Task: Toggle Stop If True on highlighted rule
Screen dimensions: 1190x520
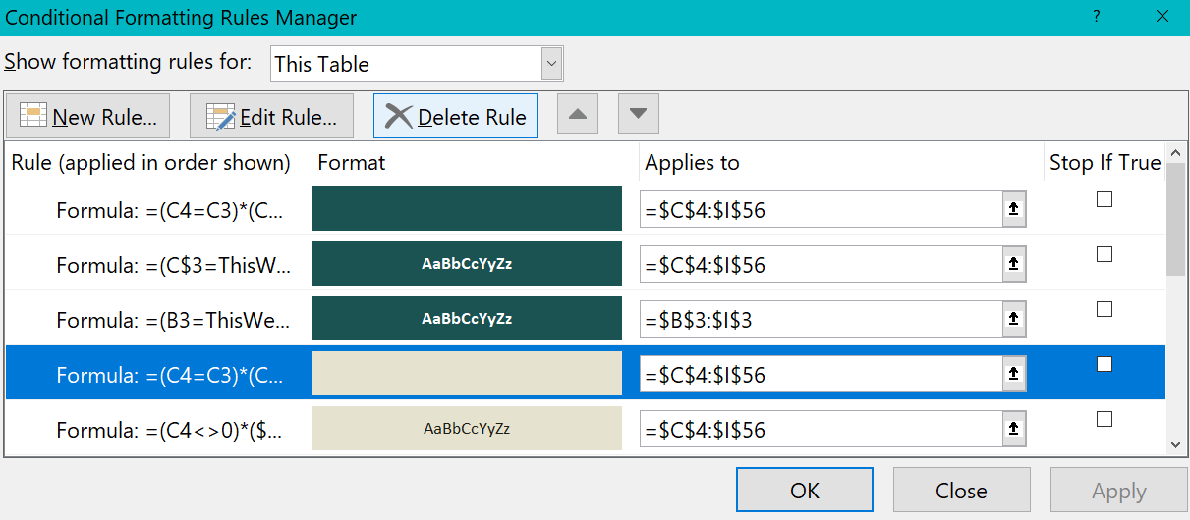Action: click(x=1105, y=364)
